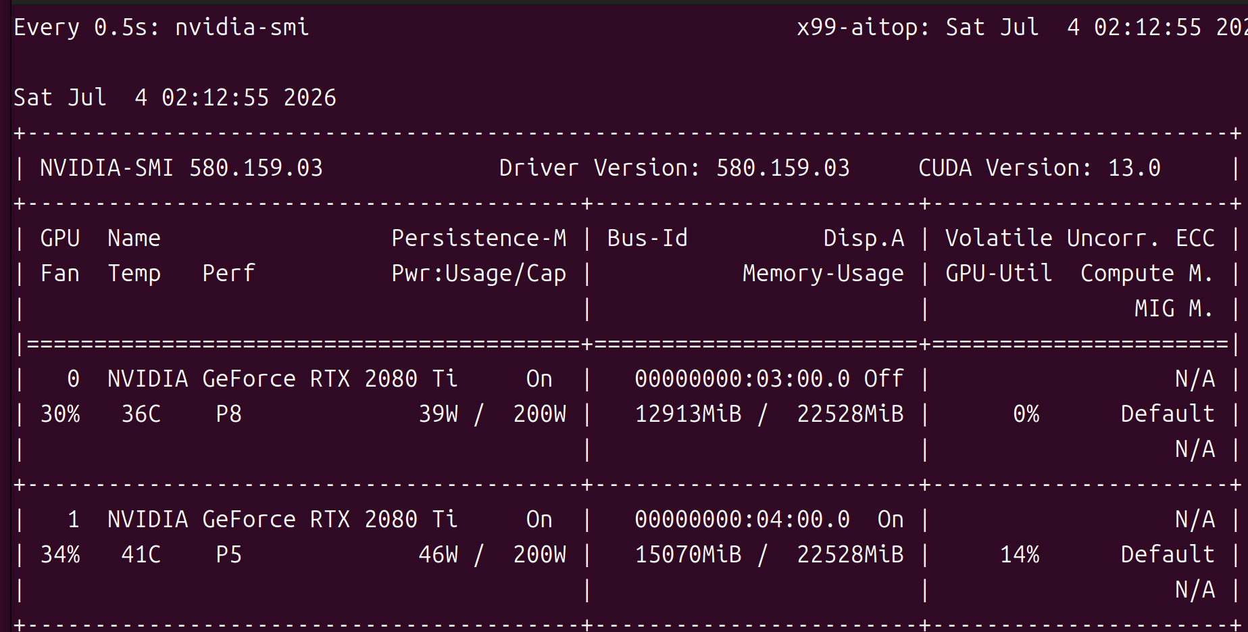
Task: Click GPU 0's utilization '0%'
Action: [1026, 414]
